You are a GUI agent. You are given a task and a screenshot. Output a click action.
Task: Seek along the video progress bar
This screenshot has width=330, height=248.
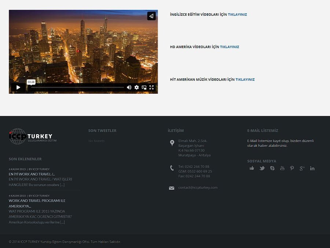[x=77, y=87]
